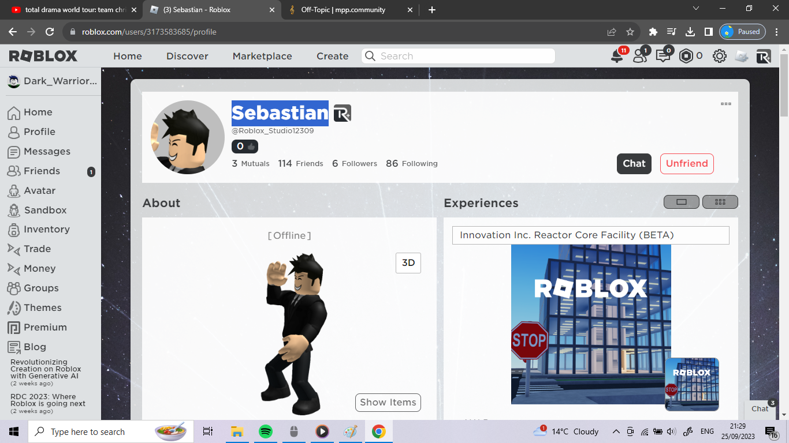Open the Chat panel at bottom right
Image resolution: width=789 pixels, height=443 pixels.
tap(761, 408)
